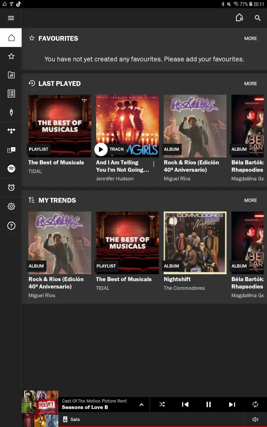Open the music library folder icon
The image size is (267, 427).
[11, 75]
